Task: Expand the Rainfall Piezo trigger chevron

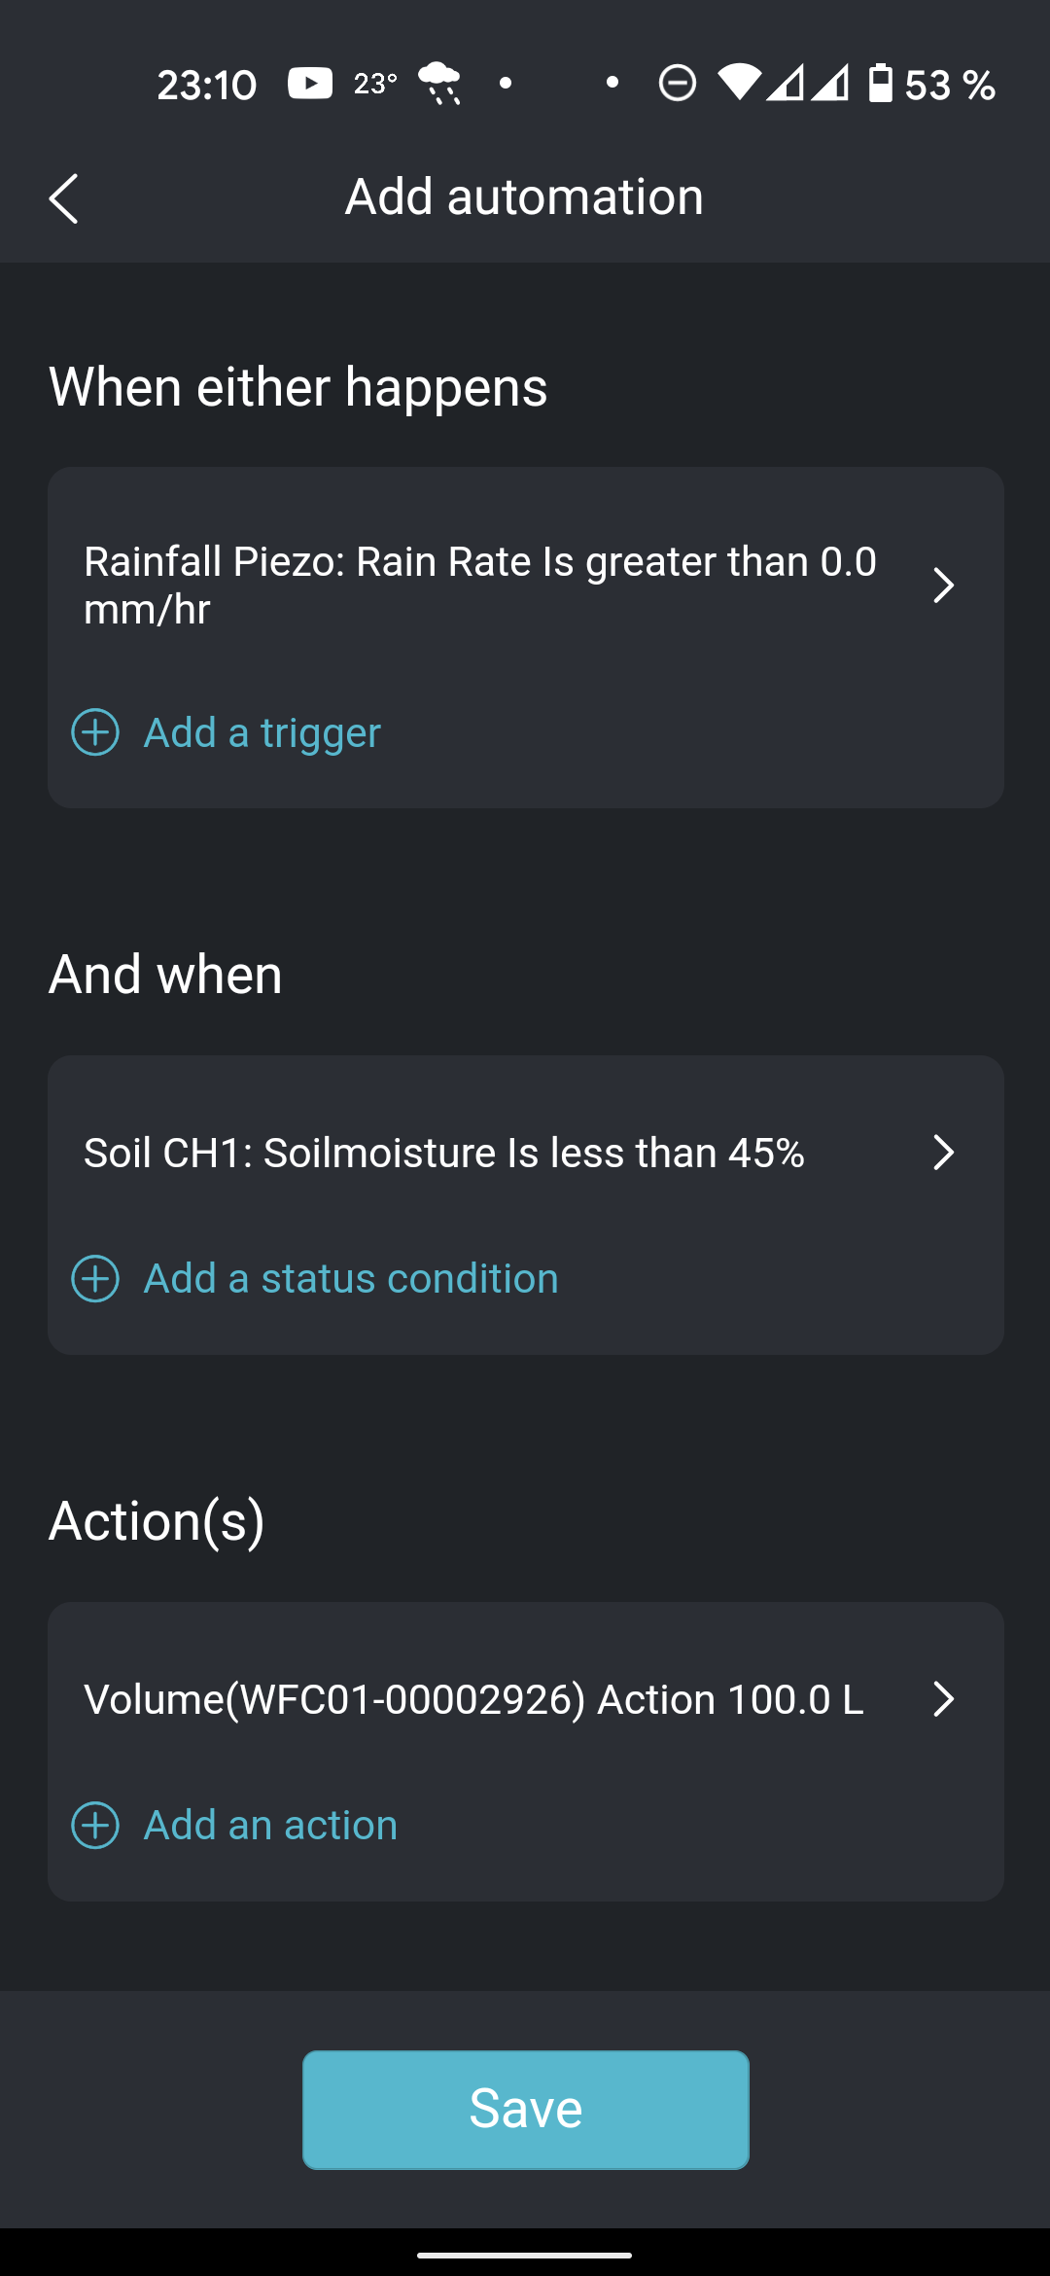Action: (942, 586)
